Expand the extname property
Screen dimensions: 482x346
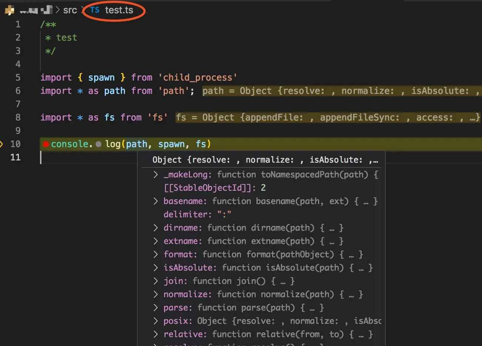(155, 241)
